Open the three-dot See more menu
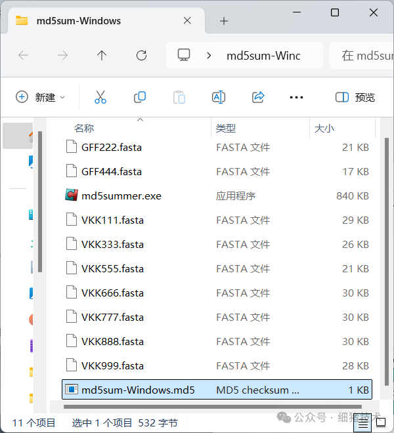 pos(296,97)
